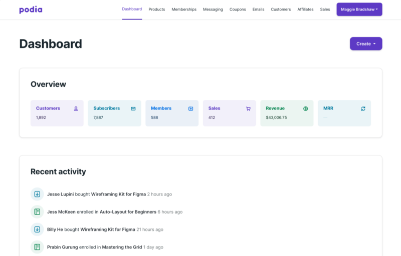The width and height of the screenshot is (401, 256).
Task: Click the Revenue dollar icon
Action: [306, 108]
